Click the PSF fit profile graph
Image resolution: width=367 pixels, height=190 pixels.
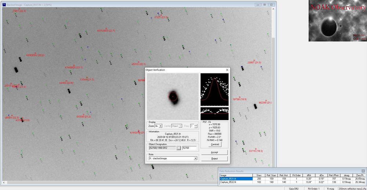(x=214, y=89)
